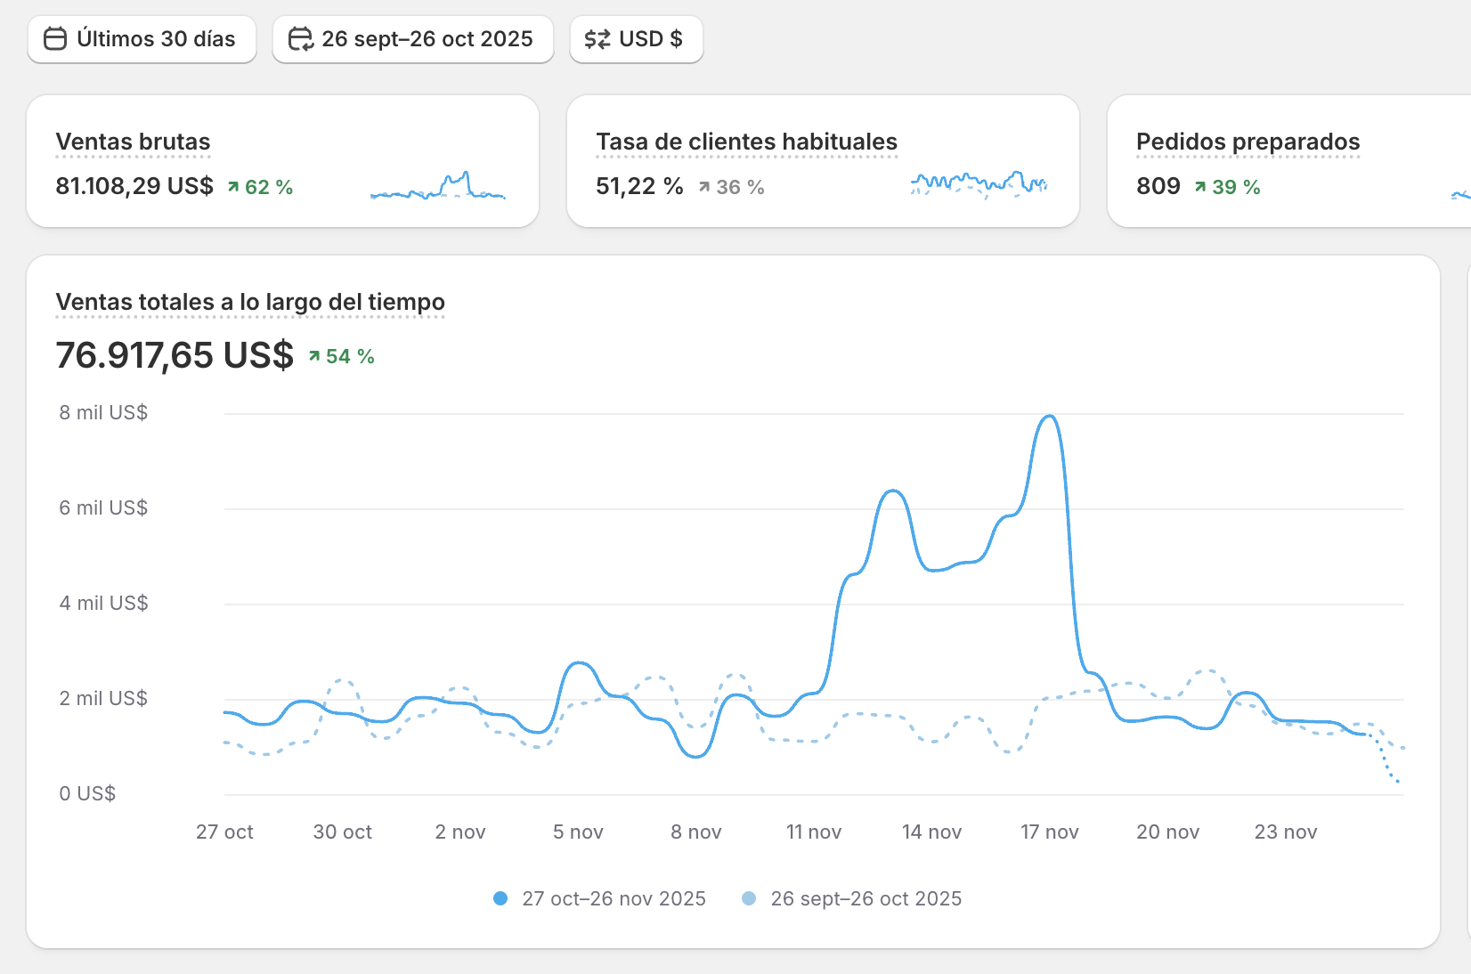This screenshot has width=1471, height=974.
Task: Click the Tasa de clientes habituales sparkline
Action: 979,184
